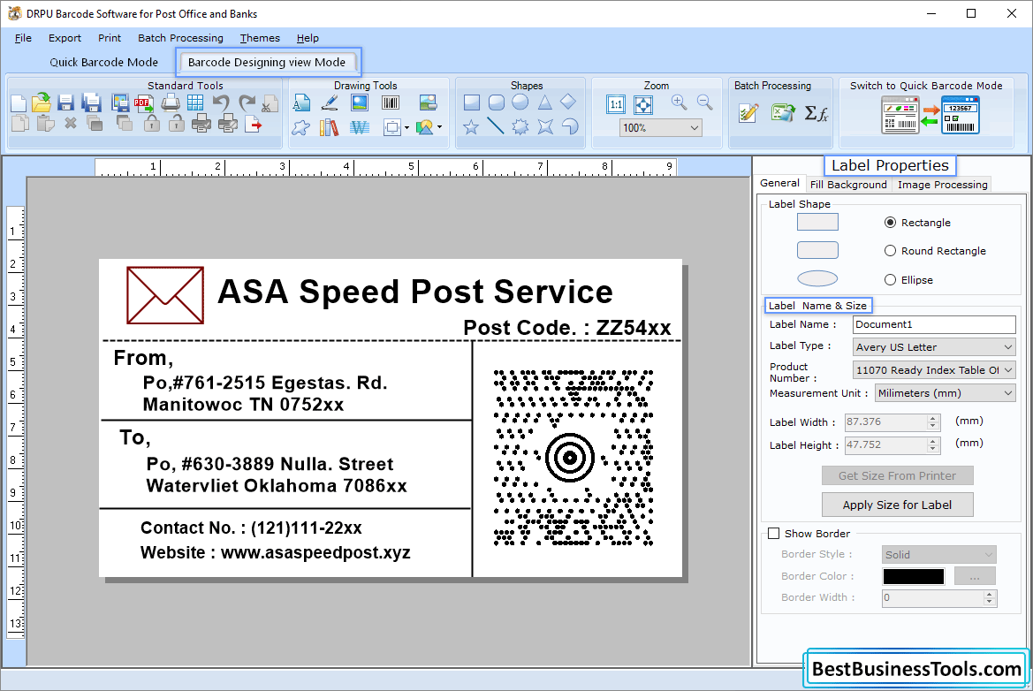Click the unlock padlock icon

(176, 124)
